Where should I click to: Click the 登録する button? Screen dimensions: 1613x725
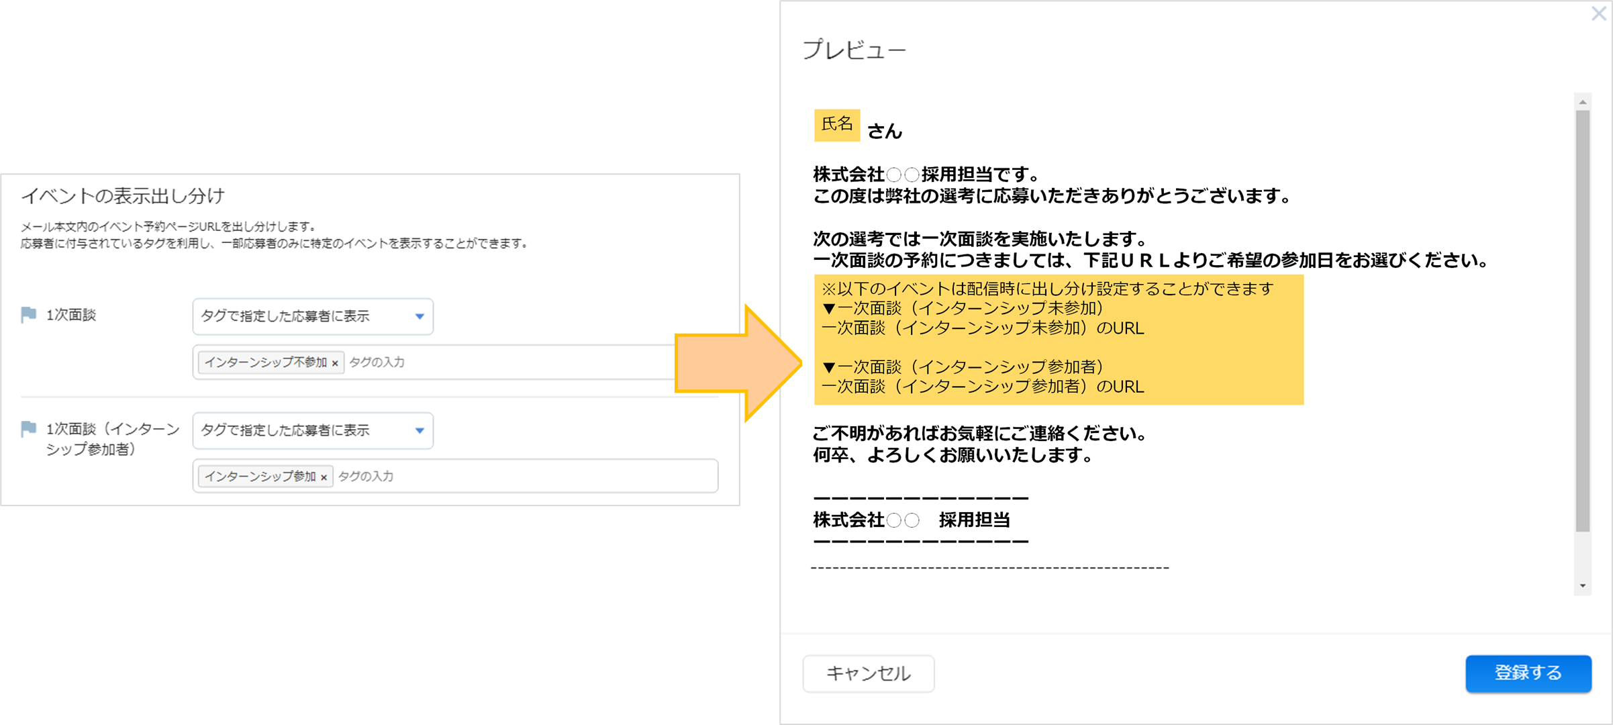pos(1528,673)
